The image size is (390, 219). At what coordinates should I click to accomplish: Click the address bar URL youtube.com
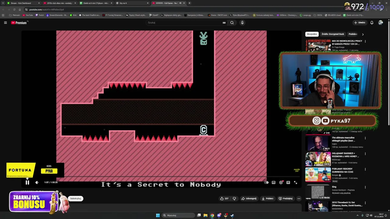47,9
